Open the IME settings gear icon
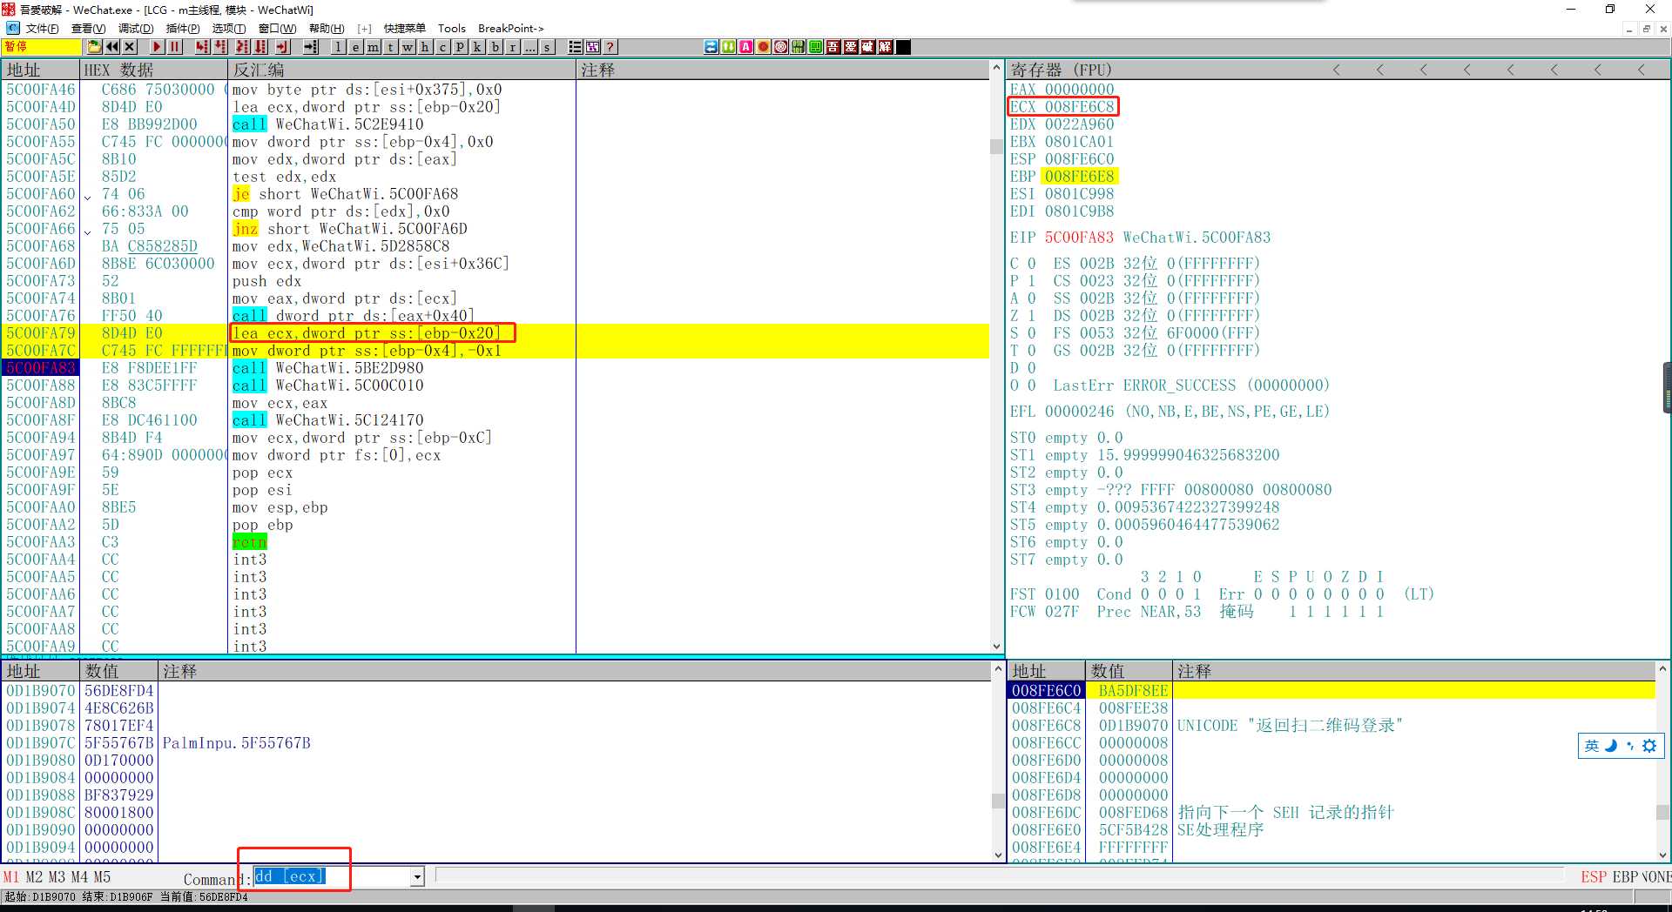The image size is (1672, 912). (1649, 746)
